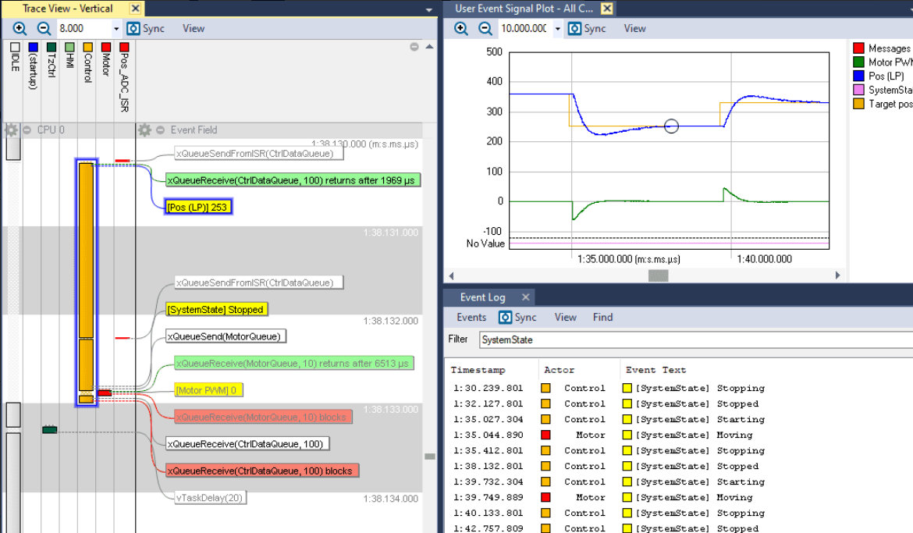Select the Event Log tab
This screenshot has height=533, width=913.
[481, 297]
